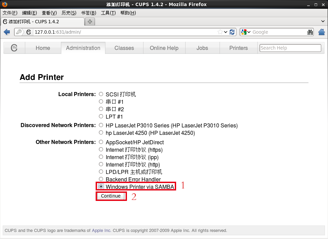Image resolution: width=328 pixels, height=239 pixels.
Task: Open the 书签(B) menu
Action: (89, 13)
